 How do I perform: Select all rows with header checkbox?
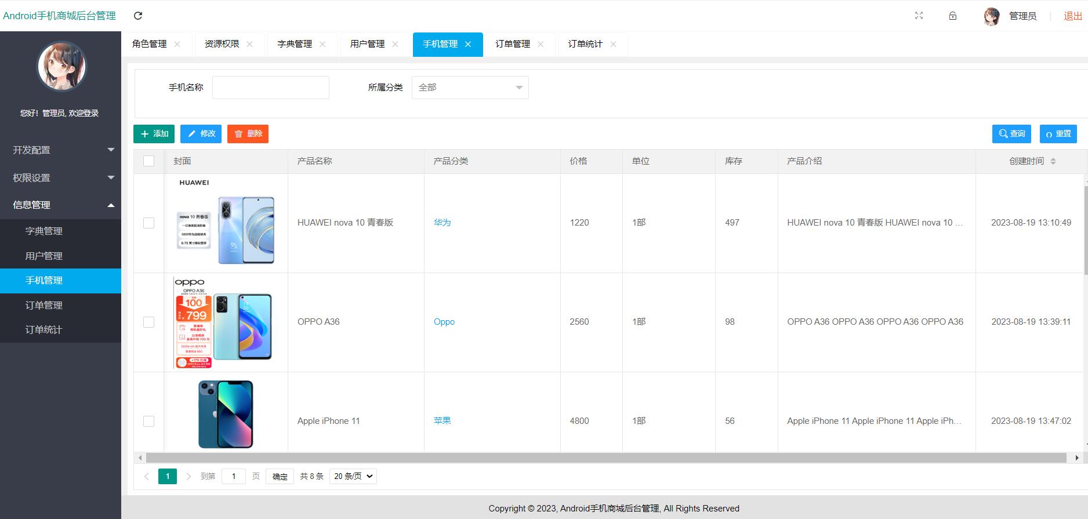click(x=149, y=161)
